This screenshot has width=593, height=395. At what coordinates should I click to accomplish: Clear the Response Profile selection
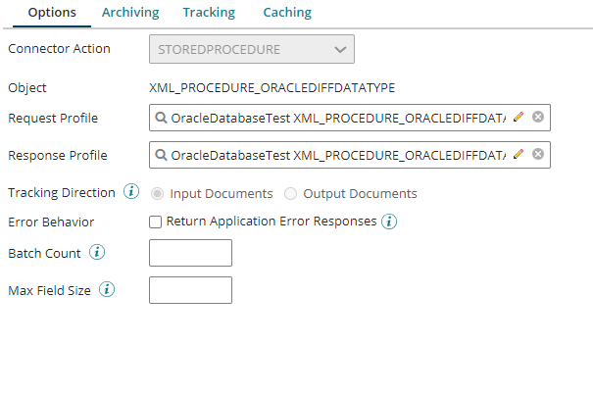click(x=538, y=155)
